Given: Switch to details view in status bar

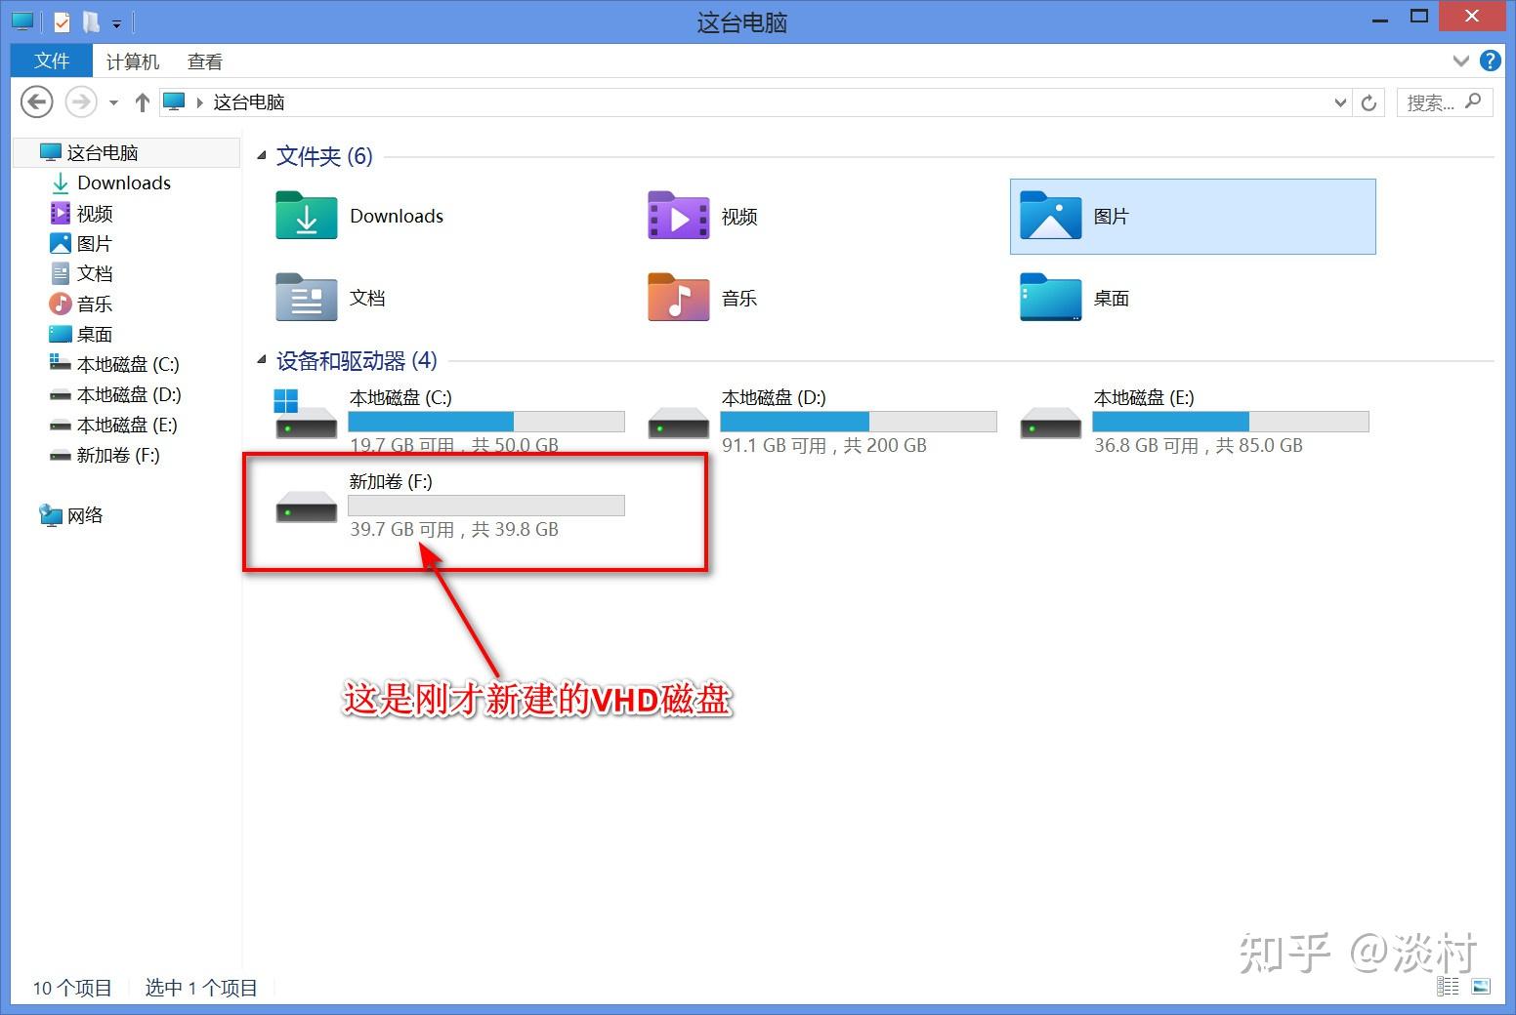Looking at the screenshot, I should [x=1447, y=987].
